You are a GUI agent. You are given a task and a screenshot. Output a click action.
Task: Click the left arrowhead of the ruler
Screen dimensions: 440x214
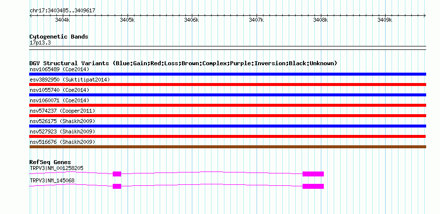tap(31, 16)
